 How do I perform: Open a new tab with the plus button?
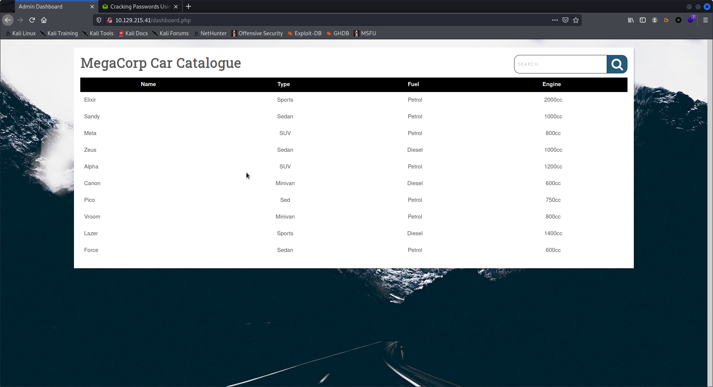(188, 6)
